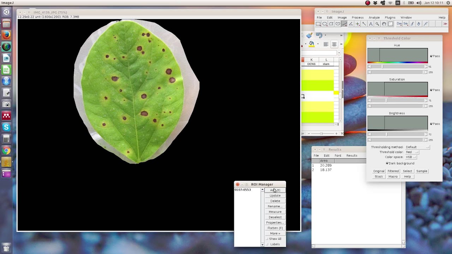Click Flatten [F] in ROI Manager

click(x=275, y=228)
